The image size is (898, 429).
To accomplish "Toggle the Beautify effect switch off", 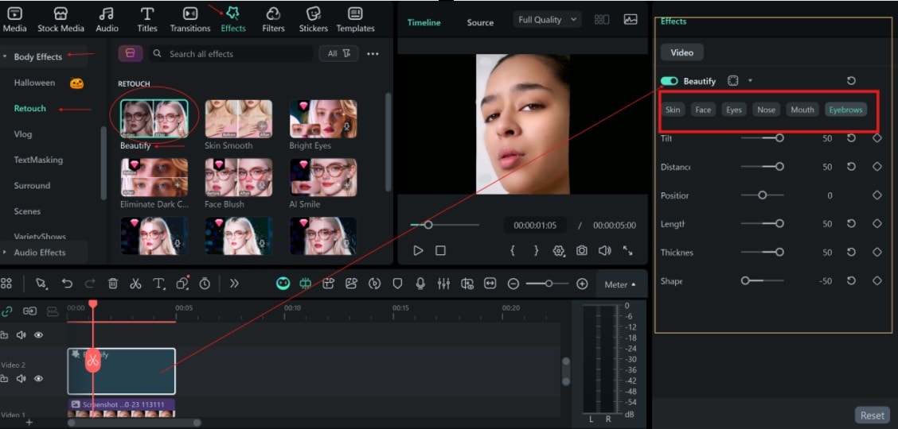I will click(669, 81).
